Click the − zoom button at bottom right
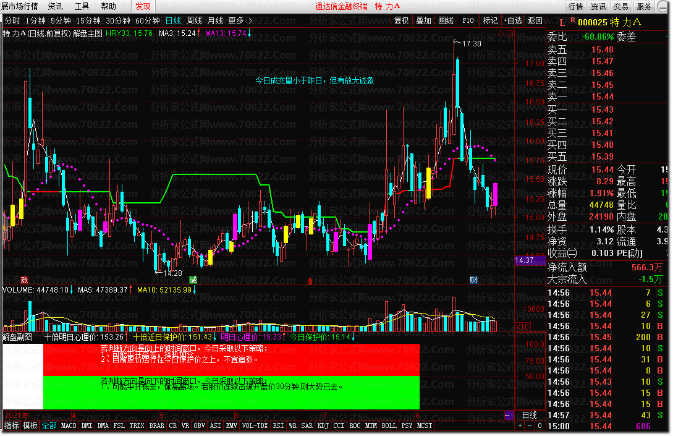Image resolution: width=673 pixels, height=436 pixels. pos(530,425)
